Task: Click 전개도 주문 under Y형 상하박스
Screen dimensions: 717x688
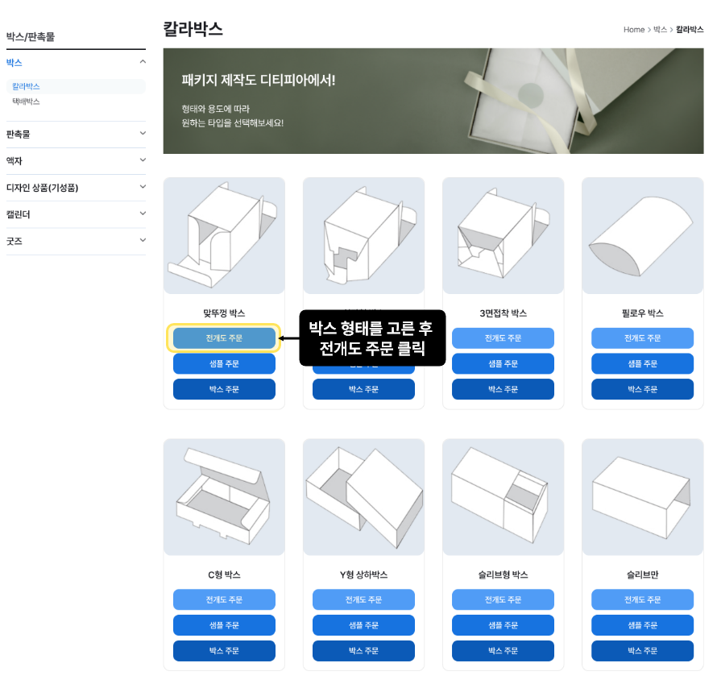Action: [363, 599]
